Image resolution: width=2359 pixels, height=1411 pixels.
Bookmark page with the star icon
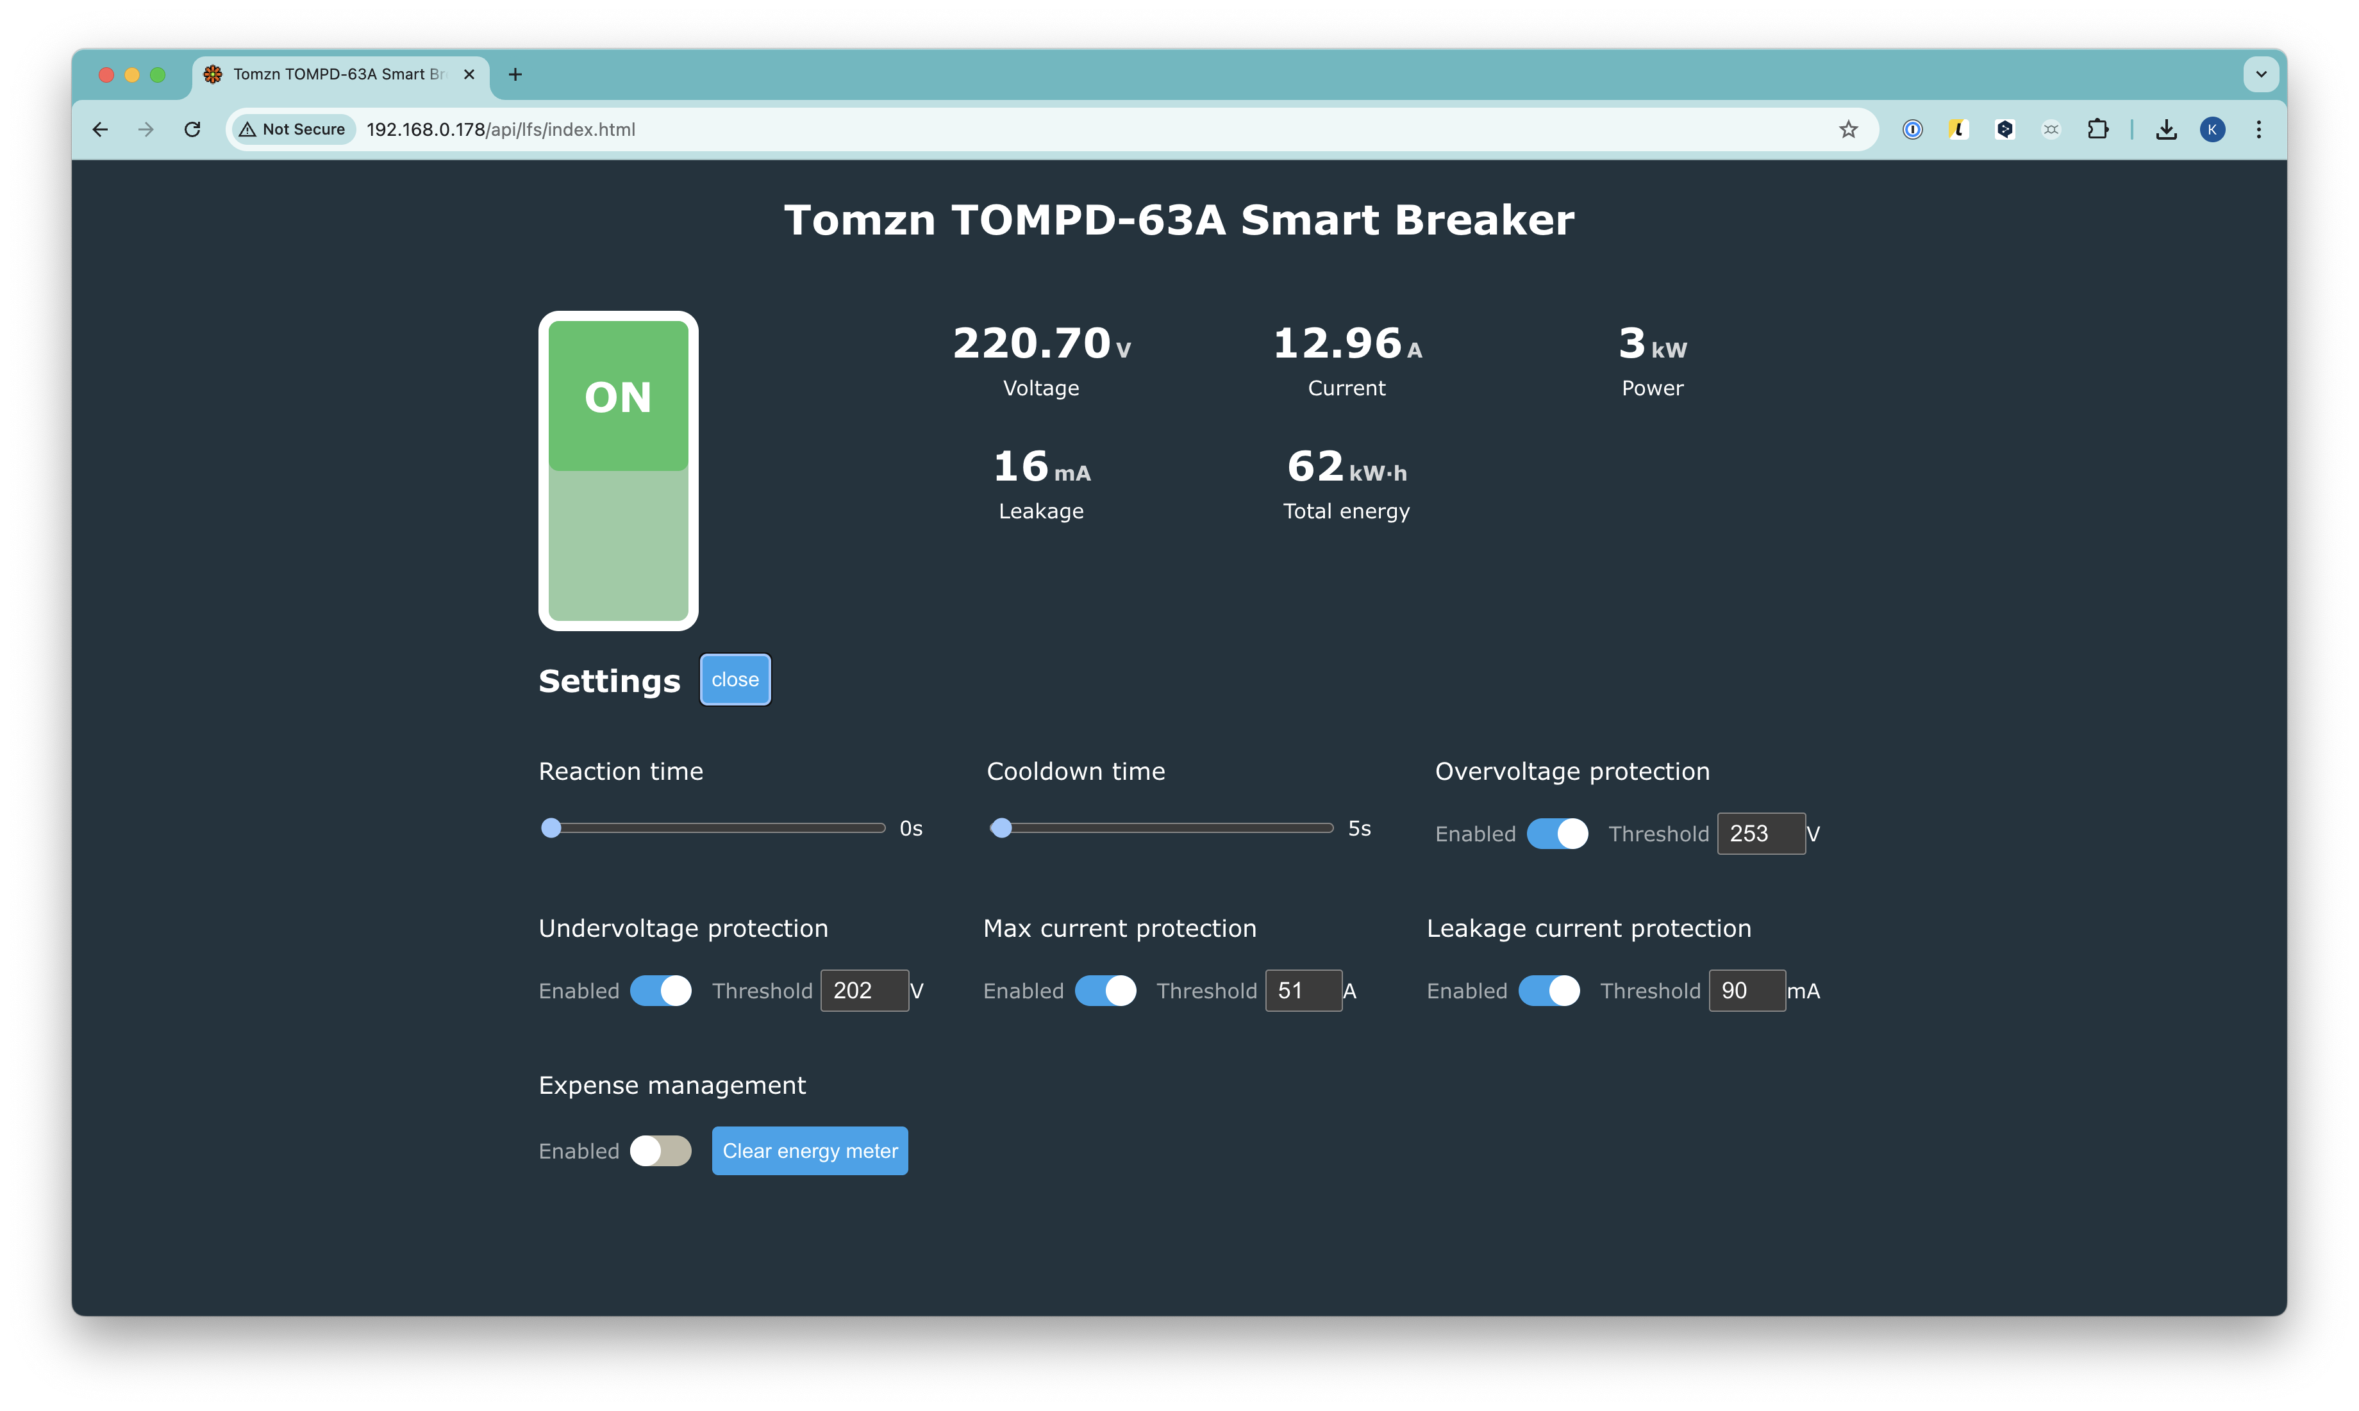(x=1847, y=129)
